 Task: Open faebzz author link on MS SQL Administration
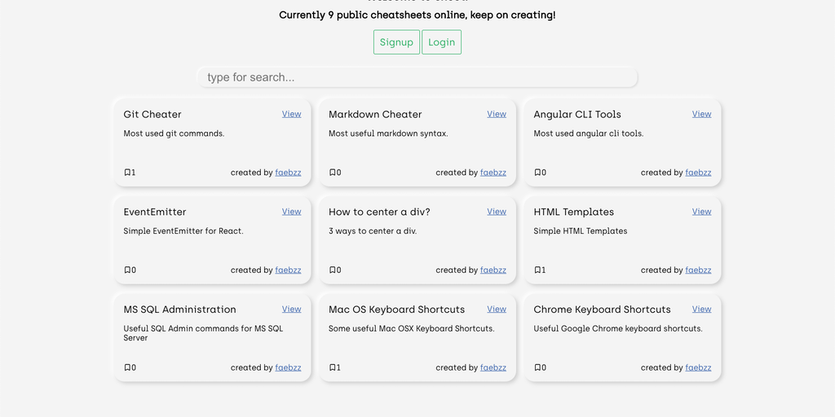point(288,368)
